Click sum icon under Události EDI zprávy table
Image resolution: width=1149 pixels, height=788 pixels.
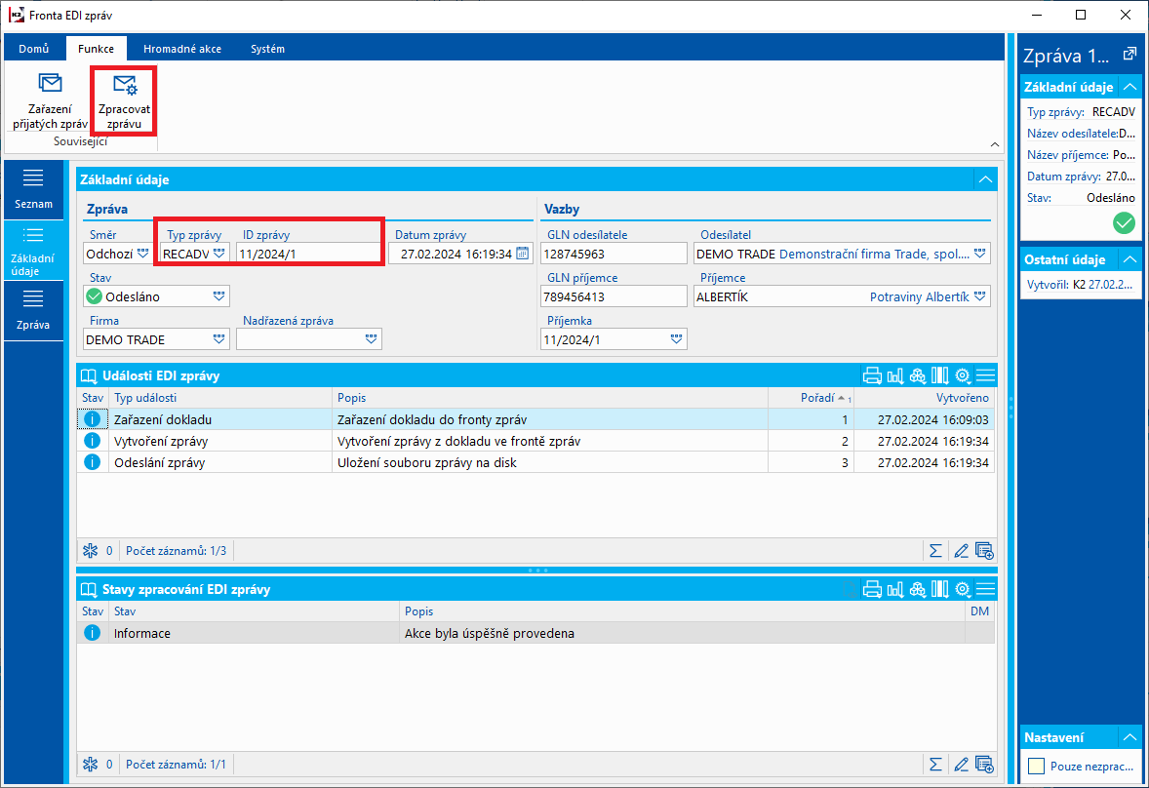click(935, 551)
